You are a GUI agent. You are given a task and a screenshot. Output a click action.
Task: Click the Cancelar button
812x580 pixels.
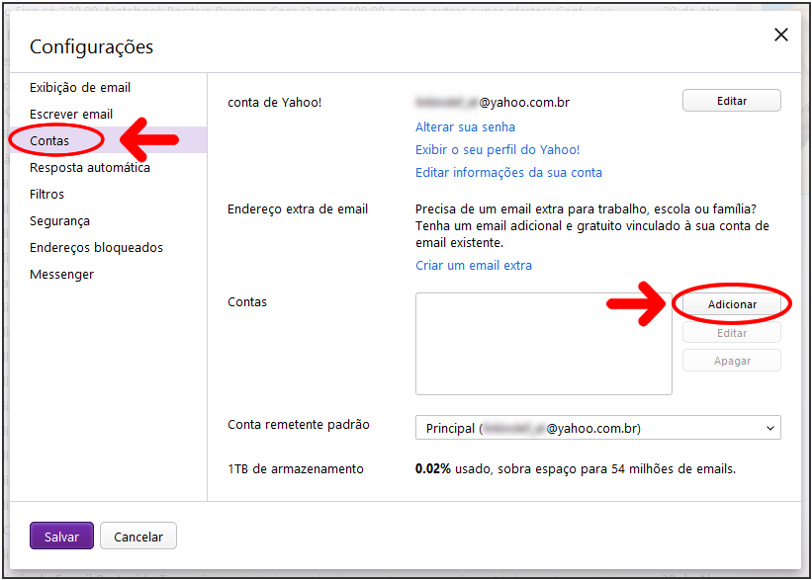138,536
